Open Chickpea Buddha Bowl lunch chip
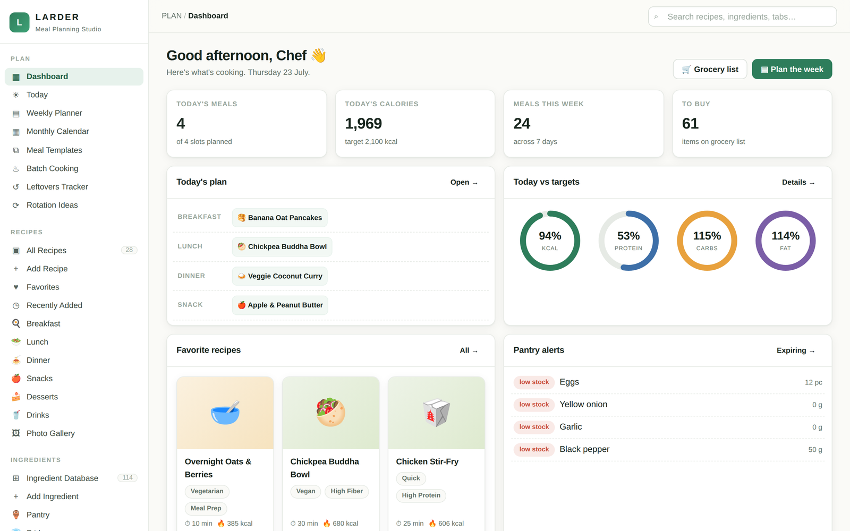Image resolution: width=850 pixels, height=531 pixels. pos(282,247)
